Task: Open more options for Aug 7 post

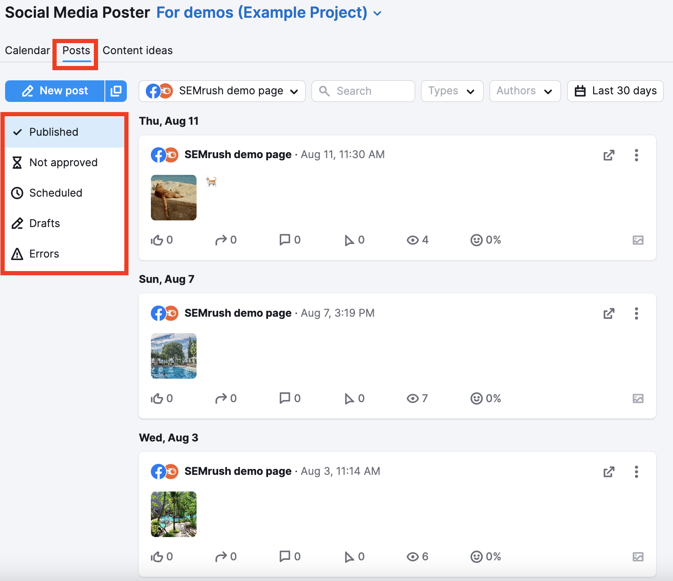Action: click(636, 314)
